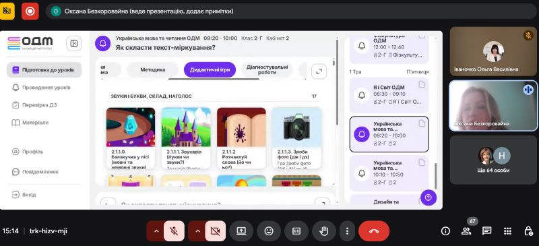Collapse the ODM sidebar panel icon
539x246 pixels.
[74, 43]
